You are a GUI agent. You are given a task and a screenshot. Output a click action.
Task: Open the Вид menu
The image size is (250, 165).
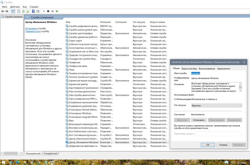point(25,7)
